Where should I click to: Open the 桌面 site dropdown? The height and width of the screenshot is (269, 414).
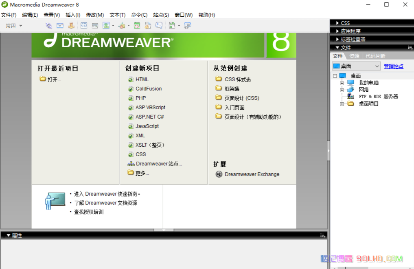point(356,66)
